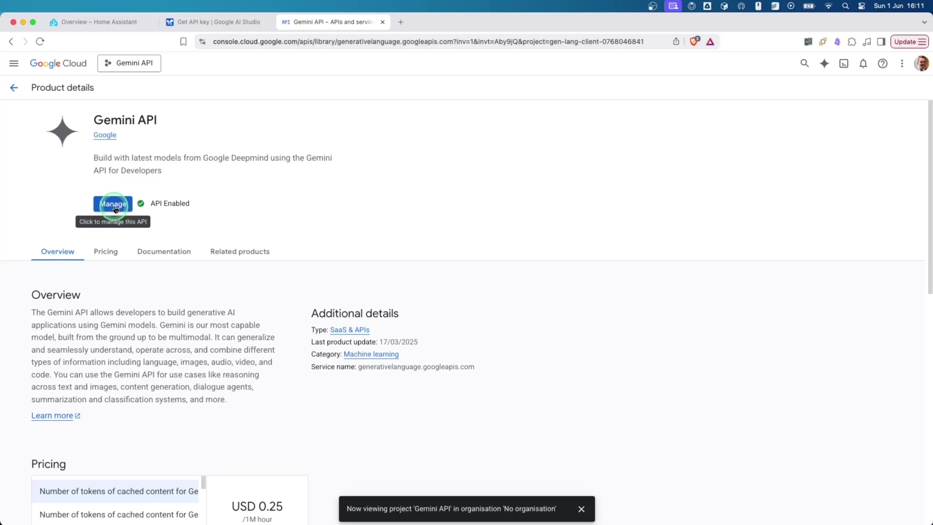Open the Brave Shields icon

click(x=694, y=42)
